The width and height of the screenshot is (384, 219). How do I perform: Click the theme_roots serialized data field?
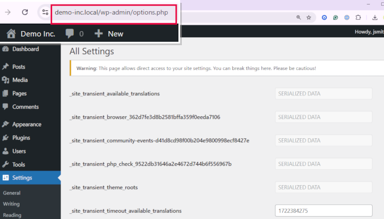324,187
